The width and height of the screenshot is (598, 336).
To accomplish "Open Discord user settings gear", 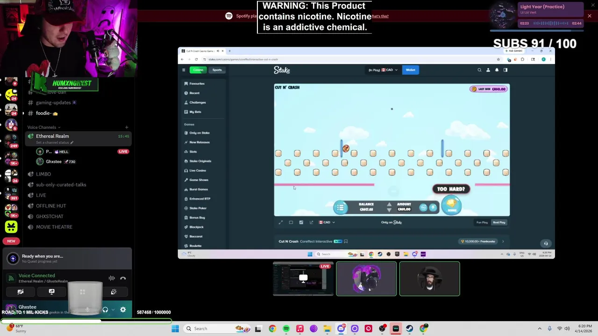I will [x=123, y=309].
